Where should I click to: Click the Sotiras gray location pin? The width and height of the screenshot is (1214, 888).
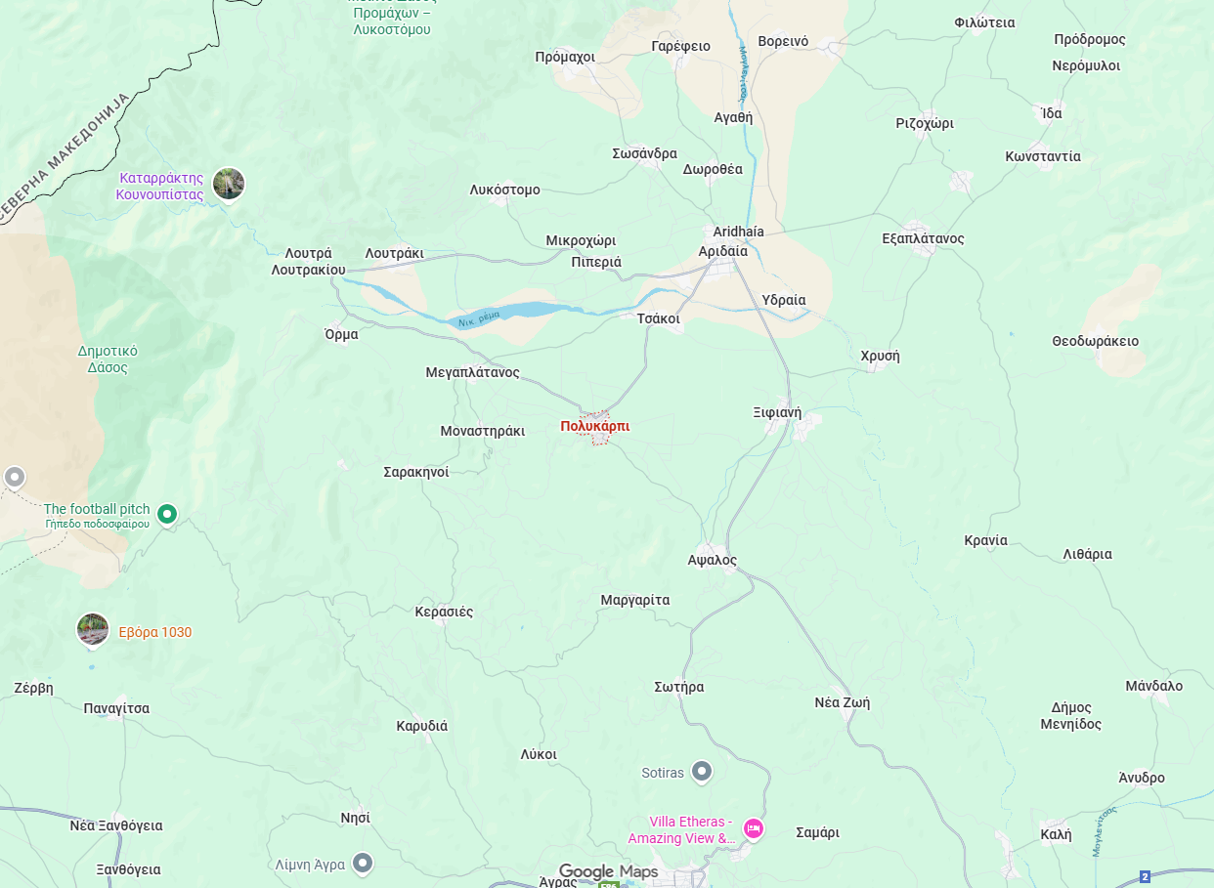click(702, 772)
